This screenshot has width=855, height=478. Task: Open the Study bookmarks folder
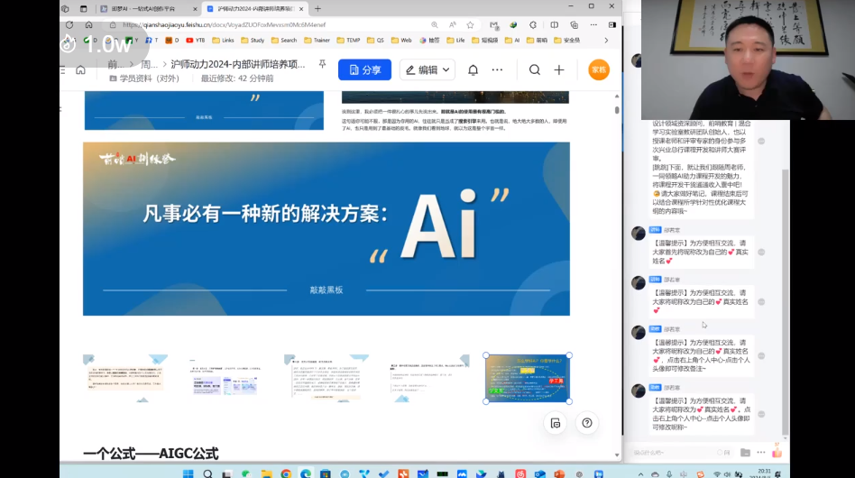(253, 41)
